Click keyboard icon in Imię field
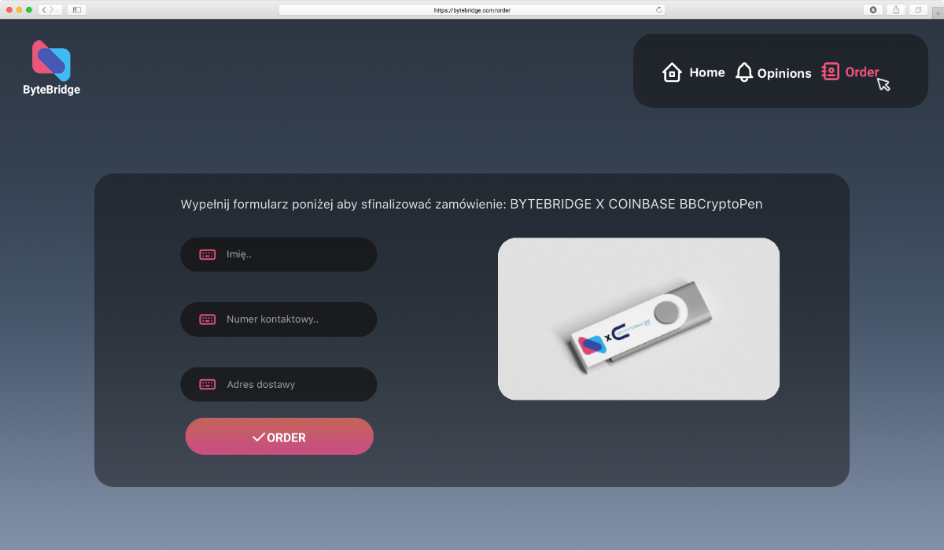The width and height of the screenshot is (944, 550). (208, 255)
